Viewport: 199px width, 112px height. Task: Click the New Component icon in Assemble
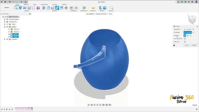coord(72,8)
